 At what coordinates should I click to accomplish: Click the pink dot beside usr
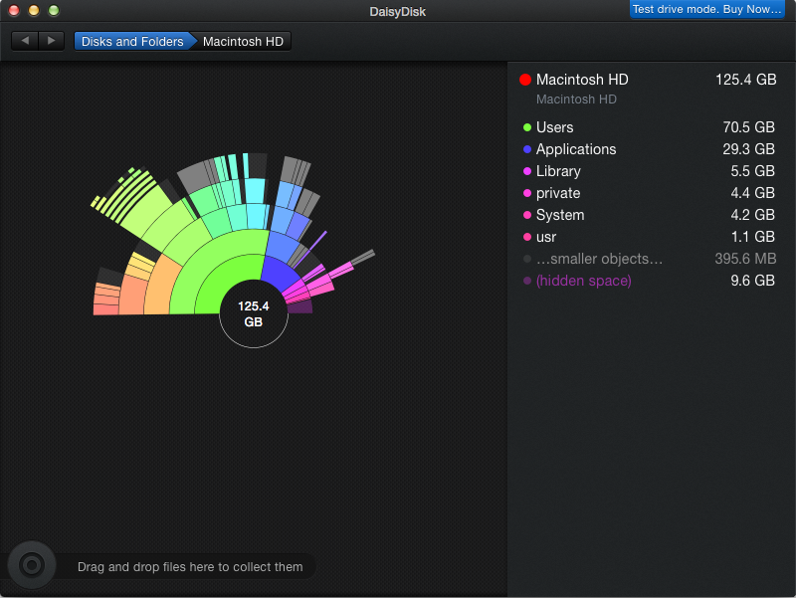point(527,237)
